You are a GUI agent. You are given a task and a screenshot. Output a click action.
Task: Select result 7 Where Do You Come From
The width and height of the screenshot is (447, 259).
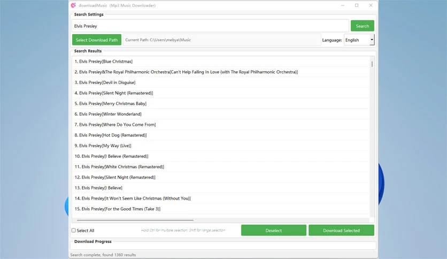tap(221, 125)
